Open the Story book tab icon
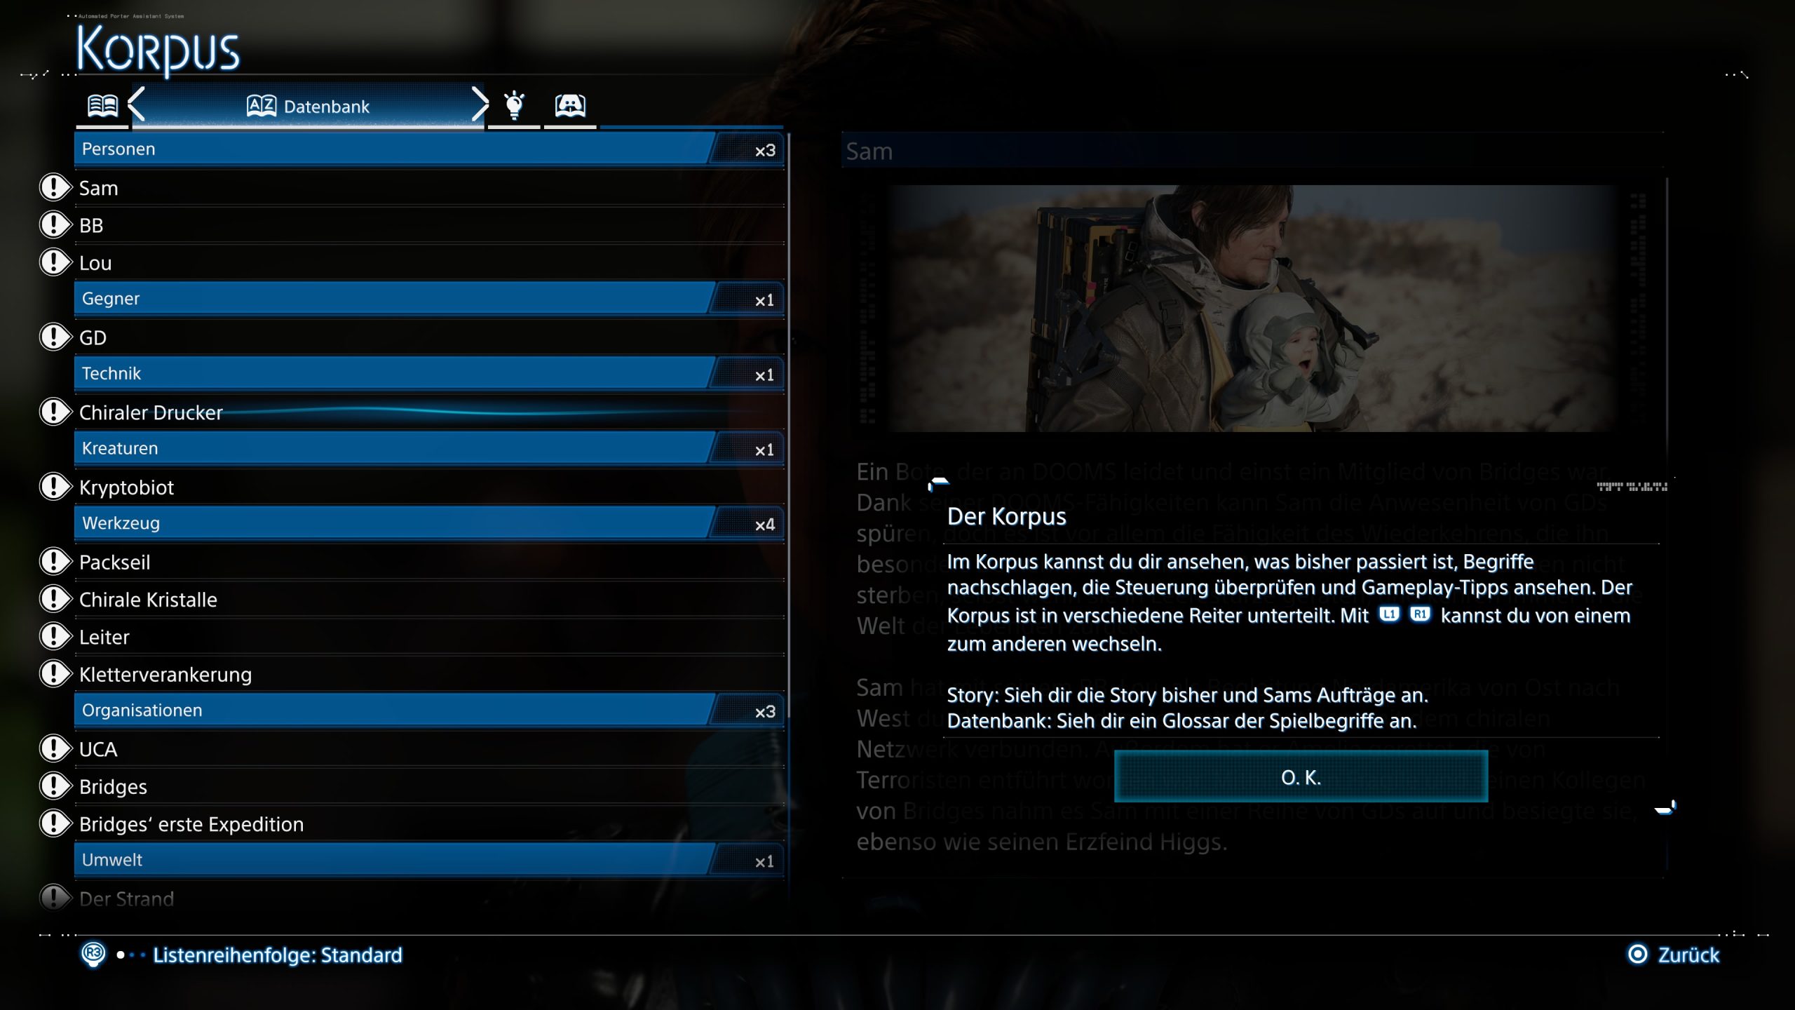This screenshot has width=1795, height=1010. point(102,106)
